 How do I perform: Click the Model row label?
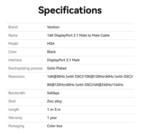tap(13, 44)
